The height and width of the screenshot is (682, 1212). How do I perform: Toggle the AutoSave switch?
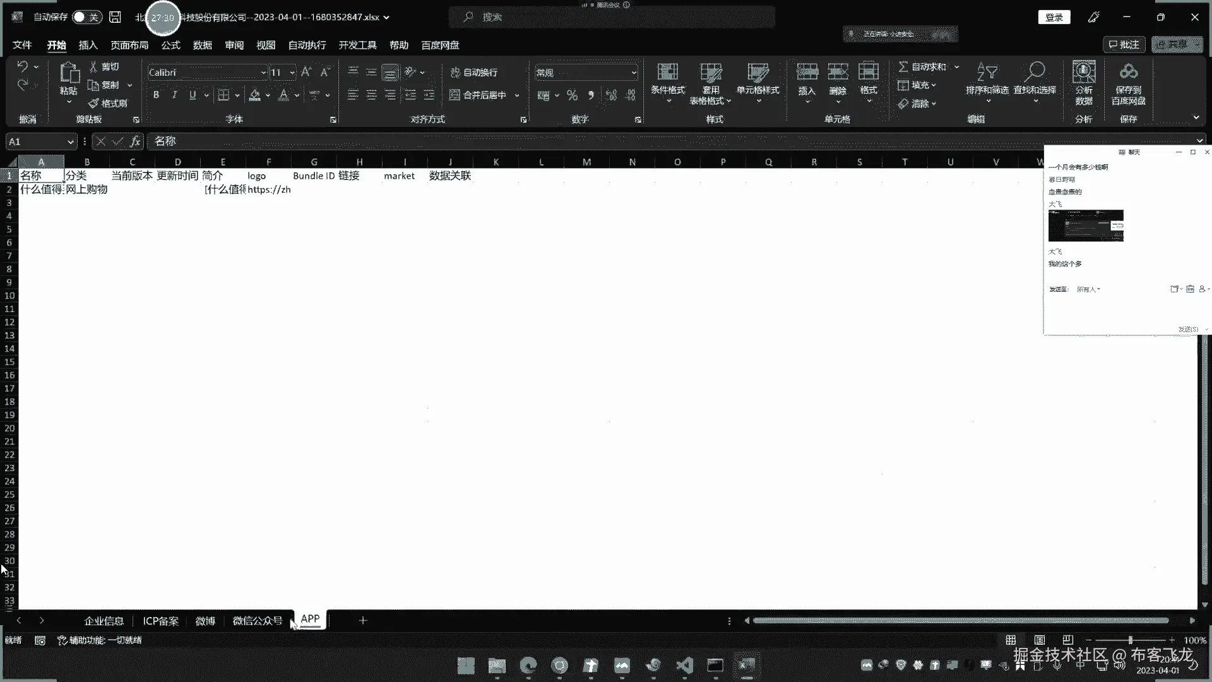pyautogui.click(x=86, y=17)
